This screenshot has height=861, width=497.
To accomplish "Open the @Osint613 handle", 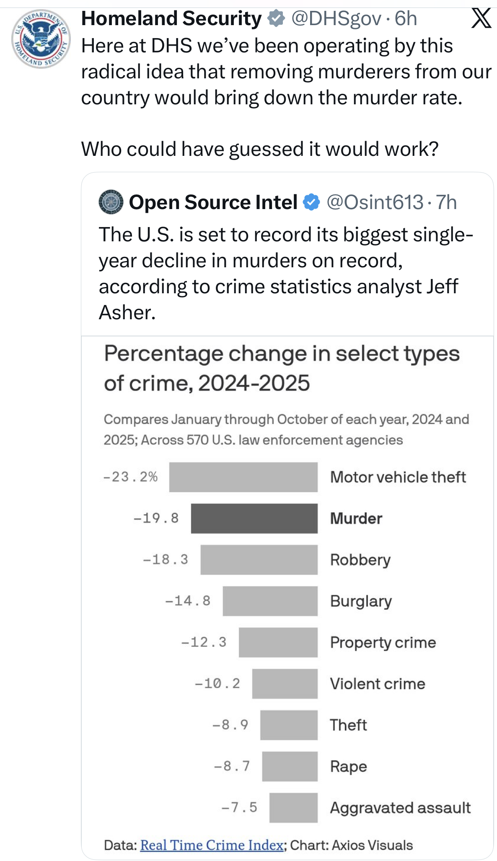I will coord(375,202).
